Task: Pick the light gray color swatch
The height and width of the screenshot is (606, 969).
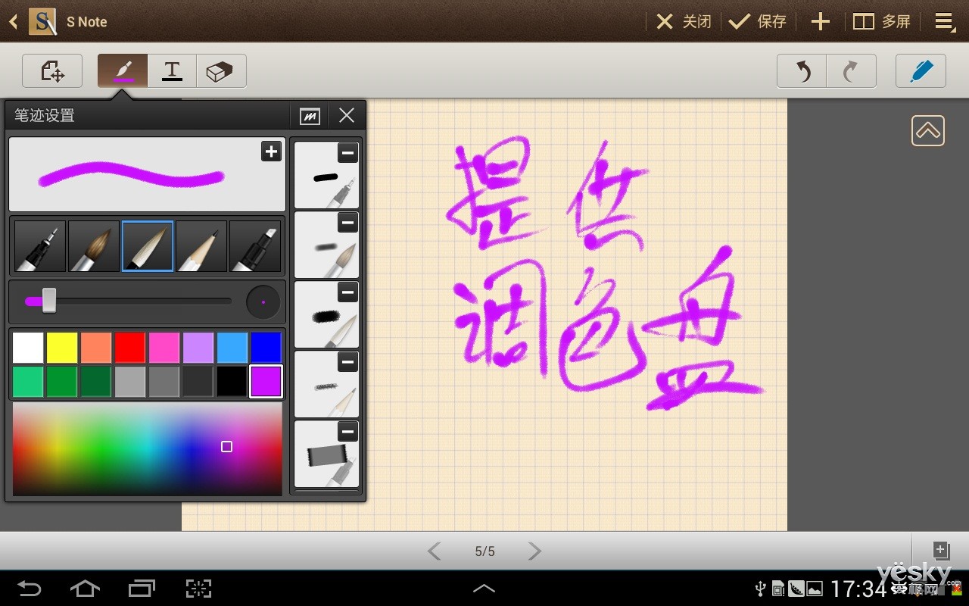Action: [x=130, y=382]
